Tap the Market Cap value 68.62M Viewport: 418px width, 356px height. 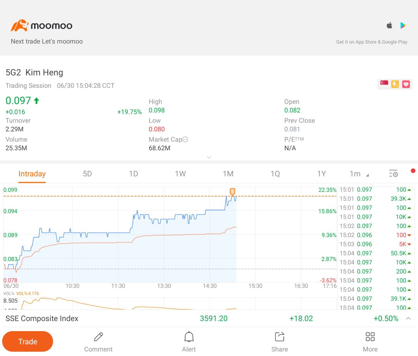[159, 148]
